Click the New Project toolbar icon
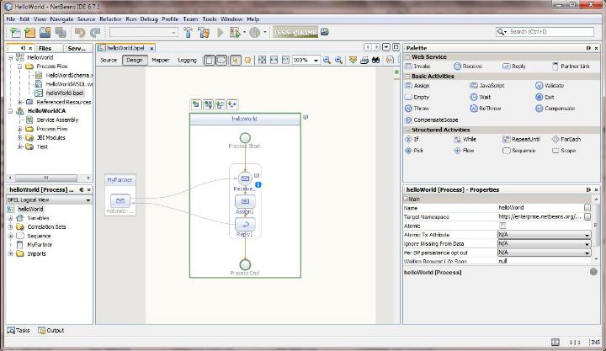Image resolution: width=606 pixels, height=351 pixels. pyautogui.click(x=29, y=33)
